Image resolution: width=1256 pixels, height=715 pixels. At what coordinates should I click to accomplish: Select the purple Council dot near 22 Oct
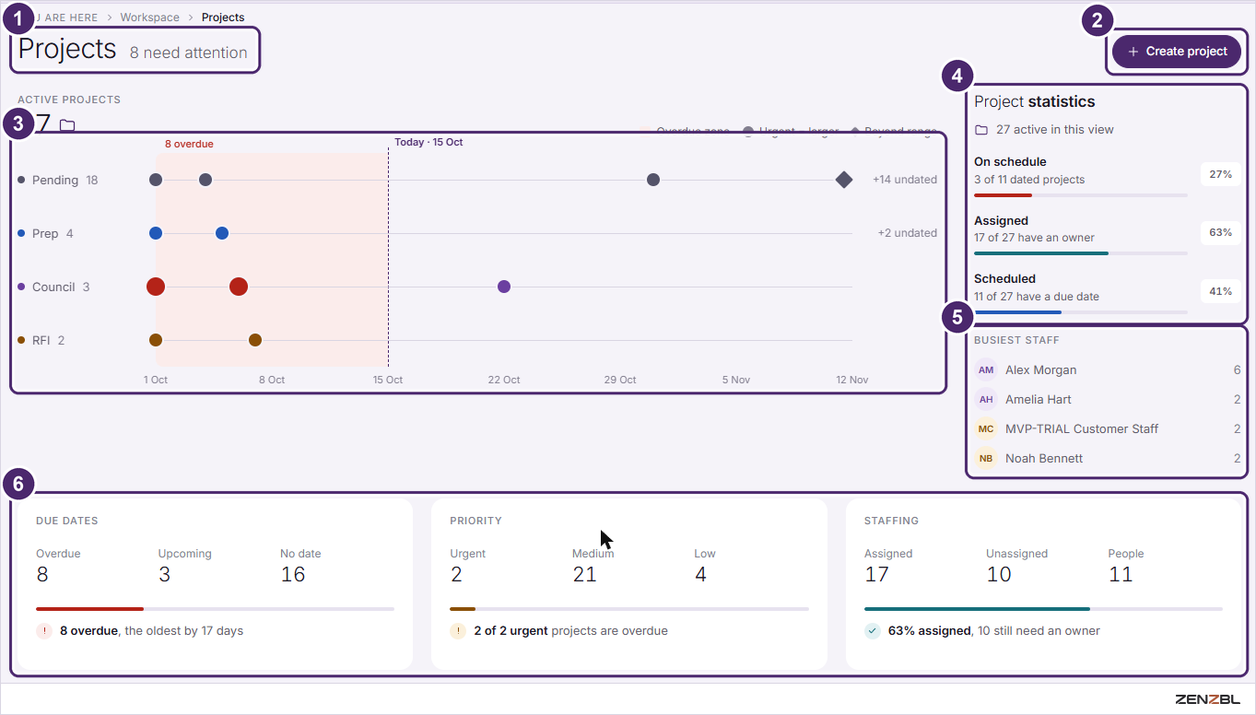click(504, 287)
